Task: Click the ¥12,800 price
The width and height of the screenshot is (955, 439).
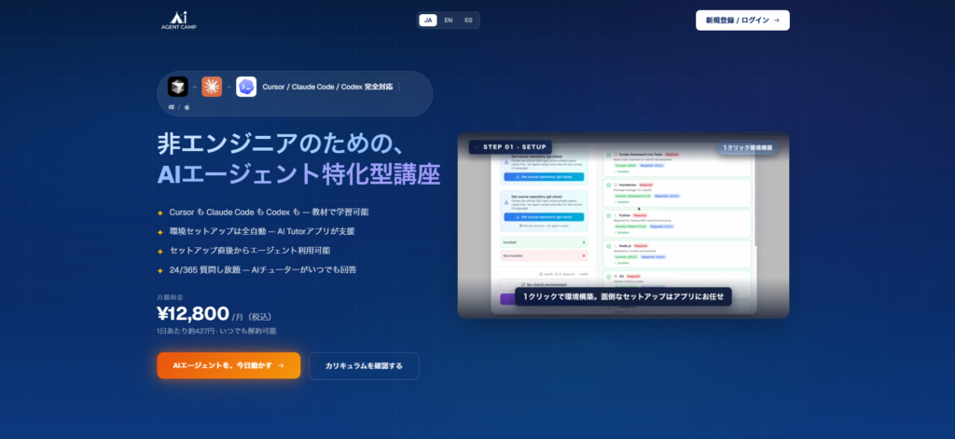Action: (193, 313)
